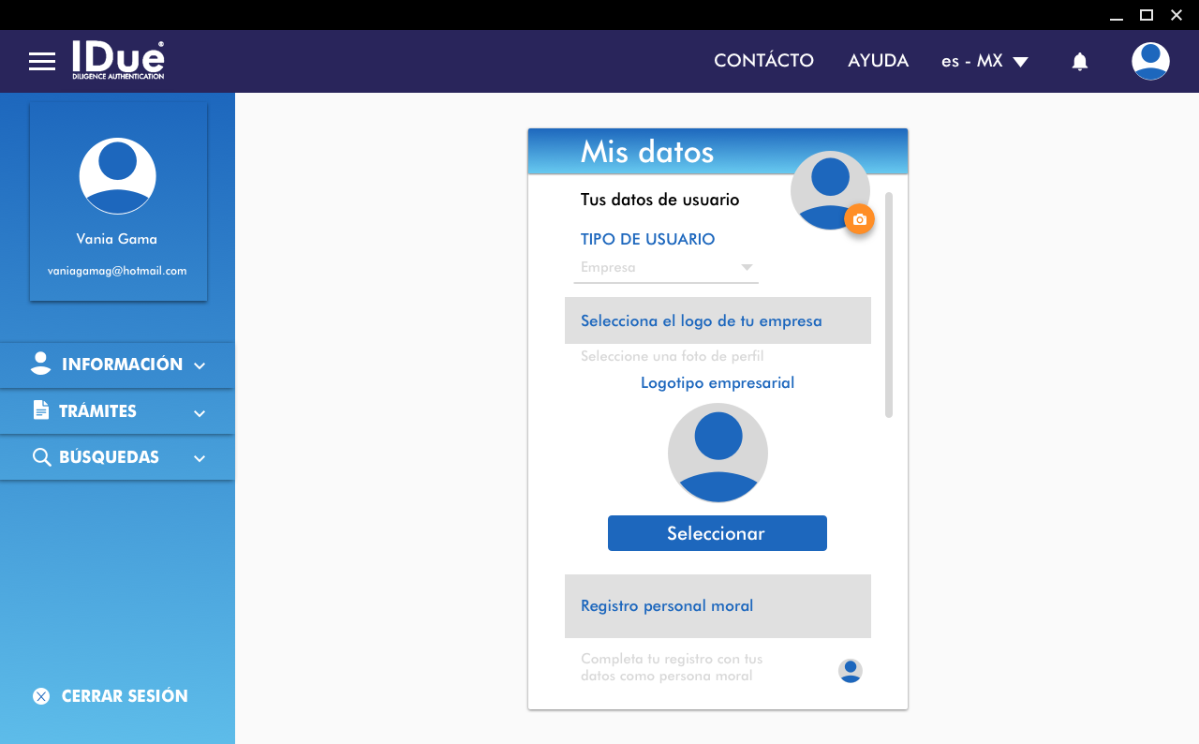Viewport: 1199px width, 744px height.
Task: Open the hamburger menu icon
Action: pyautogui.click(x=42, y=62)
